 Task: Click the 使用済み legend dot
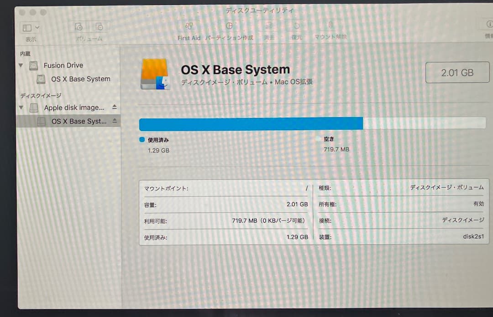pyautogui.click(x=142, y=140)
